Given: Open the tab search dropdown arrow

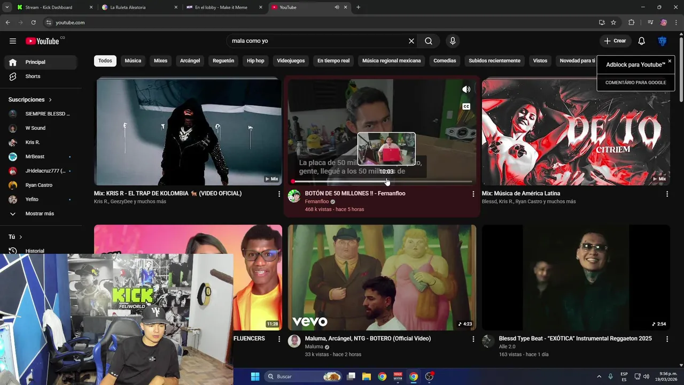Looking at the screenshot, I should pyautogui.click(x=7, y=7).
